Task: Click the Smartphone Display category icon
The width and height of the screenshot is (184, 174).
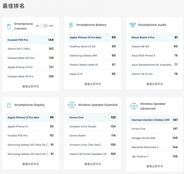Action: tap(9, 105)
